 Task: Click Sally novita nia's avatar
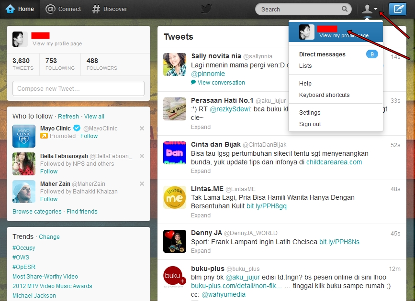coord(175,64)
